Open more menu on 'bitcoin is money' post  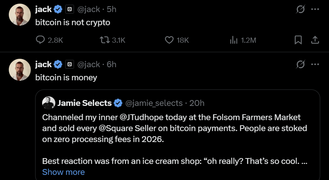(x=315, y=65)
